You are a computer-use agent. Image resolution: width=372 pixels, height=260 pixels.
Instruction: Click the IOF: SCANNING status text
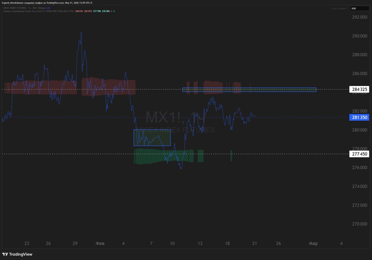pos(339,8)
